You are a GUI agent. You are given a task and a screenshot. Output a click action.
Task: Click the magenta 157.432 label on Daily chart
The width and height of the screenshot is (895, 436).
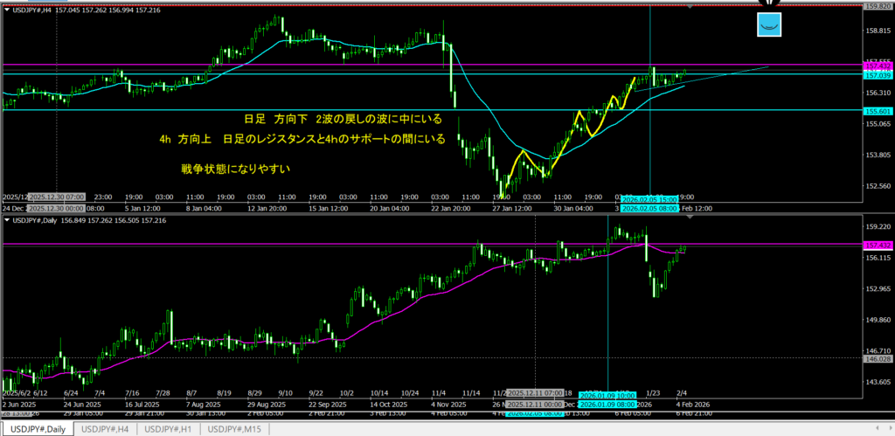click(877, 246)
